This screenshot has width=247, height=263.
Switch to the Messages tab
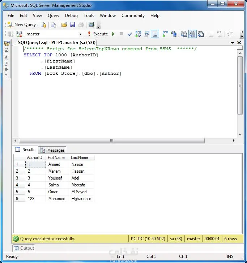coord(52,150)
